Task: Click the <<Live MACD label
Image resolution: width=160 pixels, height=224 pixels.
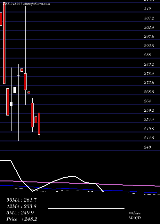Action: [x=135, y=216]
